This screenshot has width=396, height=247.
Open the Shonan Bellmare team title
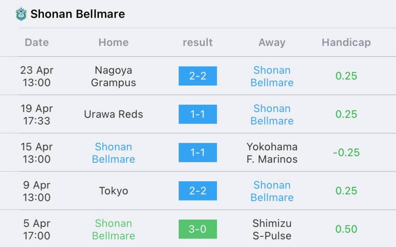[x=77, y=14]
